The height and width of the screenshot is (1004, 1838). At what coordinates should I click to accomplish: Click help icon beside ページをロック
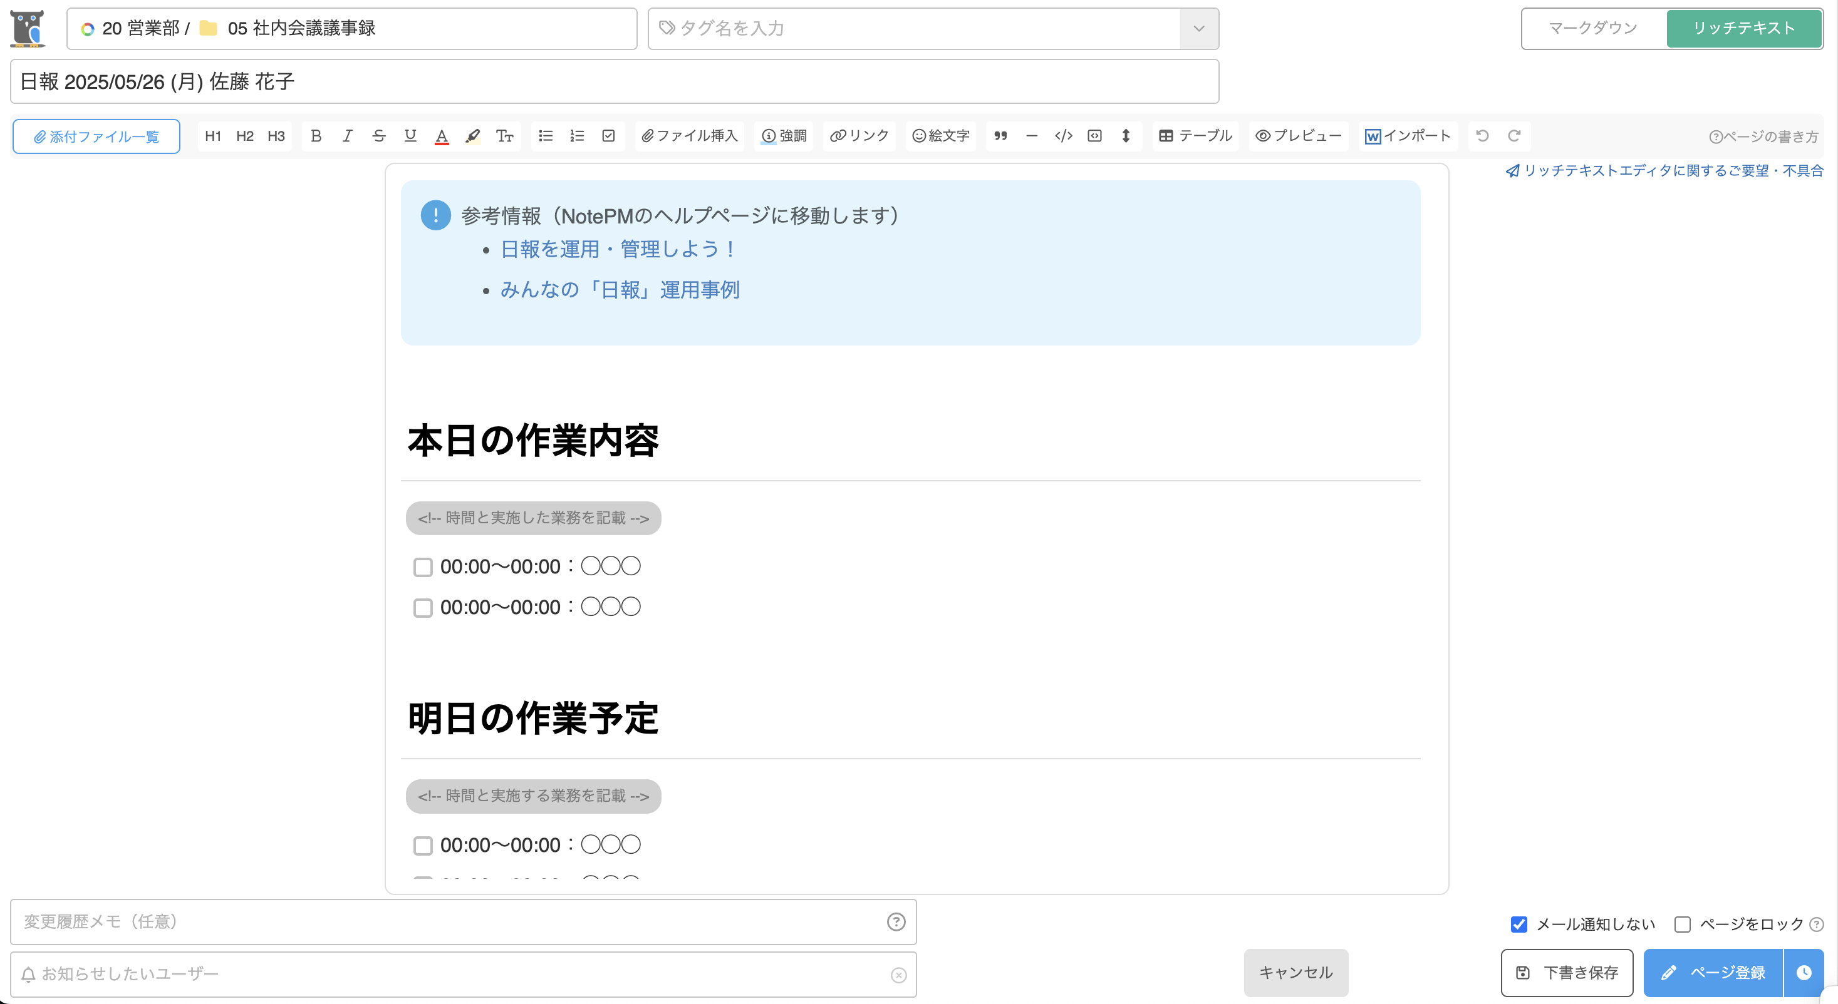point(1817,925)
